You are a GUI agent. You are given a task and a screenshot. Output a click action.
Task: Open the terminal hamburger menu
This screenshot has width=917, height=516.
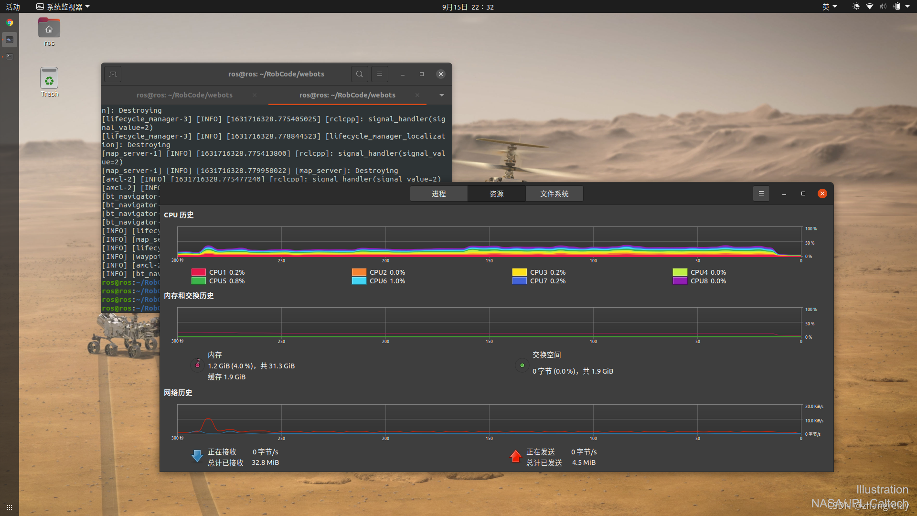pyautogui.click(x=380, y=74)
